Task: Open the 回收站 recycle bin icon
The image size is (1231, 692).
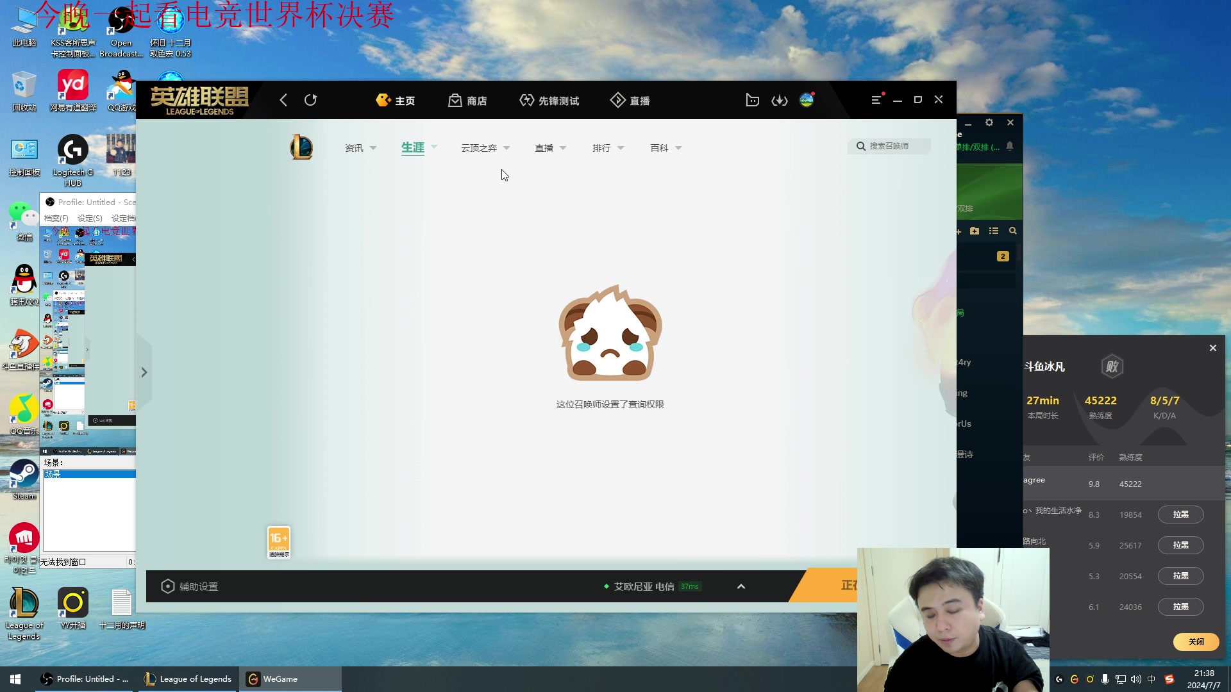Action: point(24,91)
